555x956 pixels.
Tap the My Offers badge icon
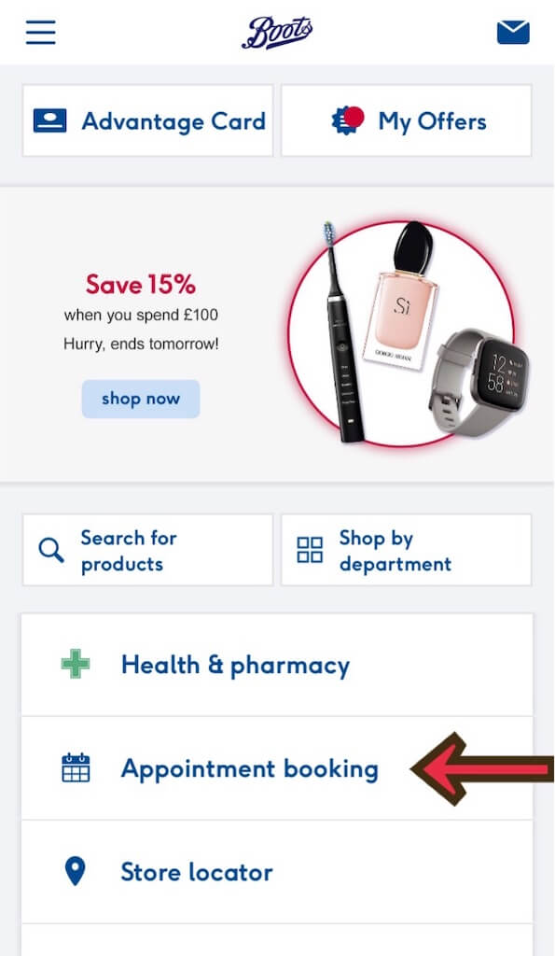point(348,120)
